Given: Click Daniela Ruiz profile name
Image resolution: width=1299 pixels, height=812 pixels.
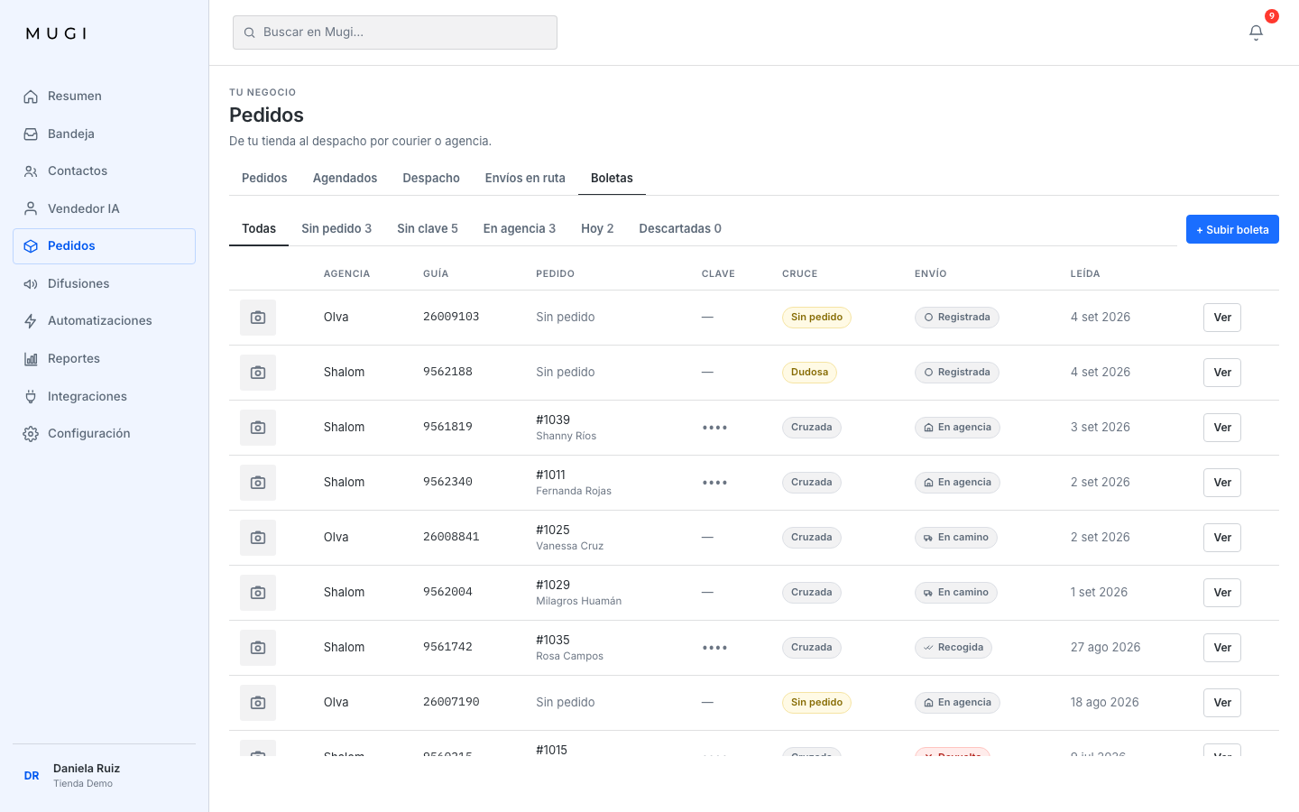Looking at the screenshot, I should (87, 769).
